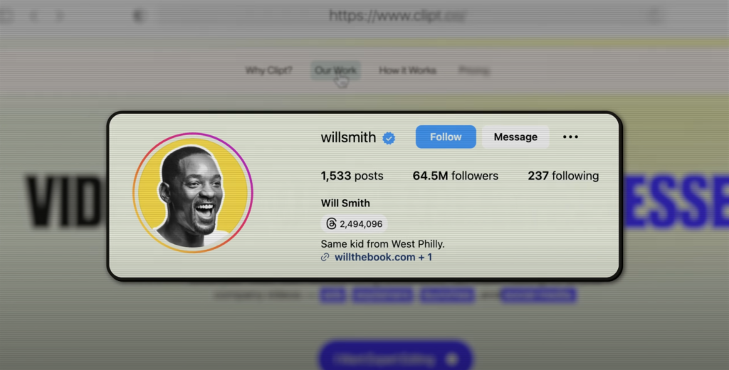Click the browser forward arrow
Viewport: 729px width, 370px height.
tap(60, 16)
